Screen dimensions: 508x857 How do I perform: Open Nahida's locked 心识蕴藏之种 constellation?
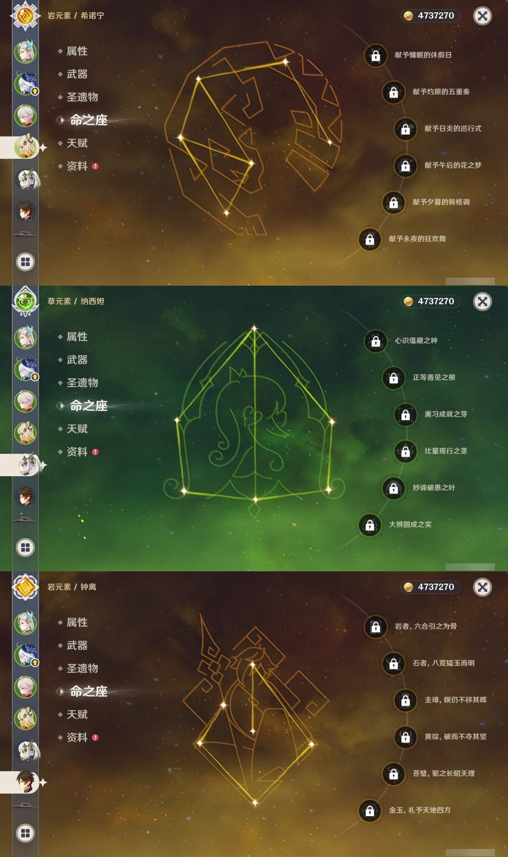(375, 341)
